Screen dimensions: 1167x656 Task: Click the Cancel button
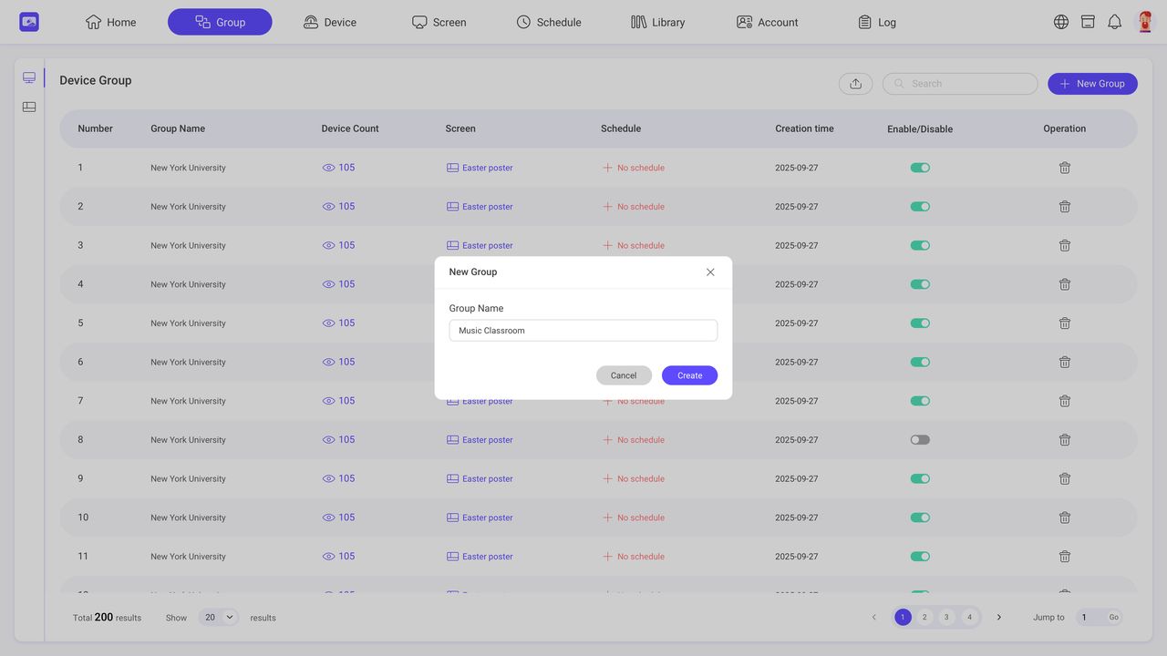(624, 375)
